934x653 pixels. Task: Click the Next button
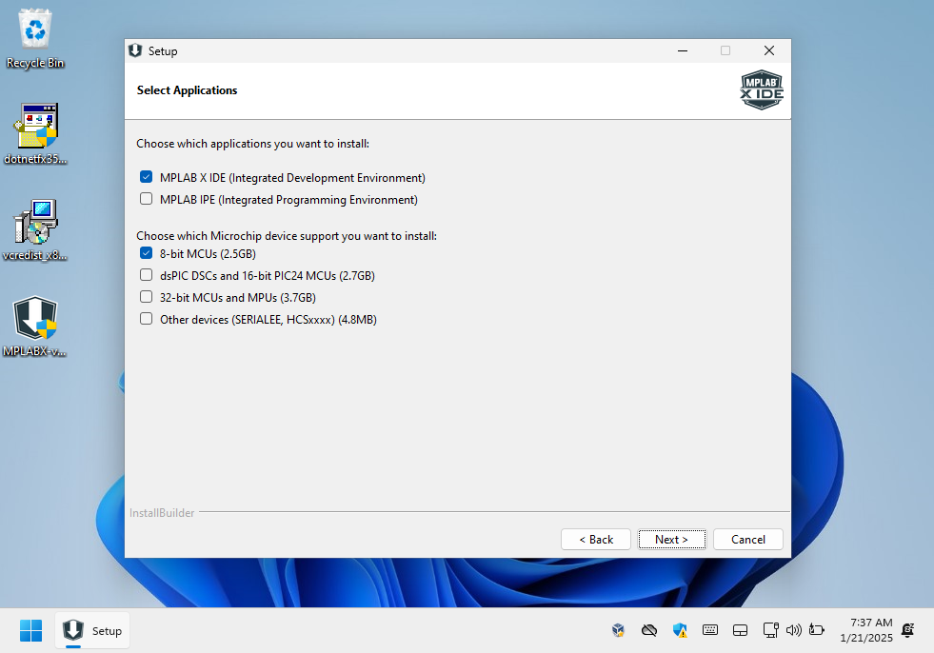[671, 539]
